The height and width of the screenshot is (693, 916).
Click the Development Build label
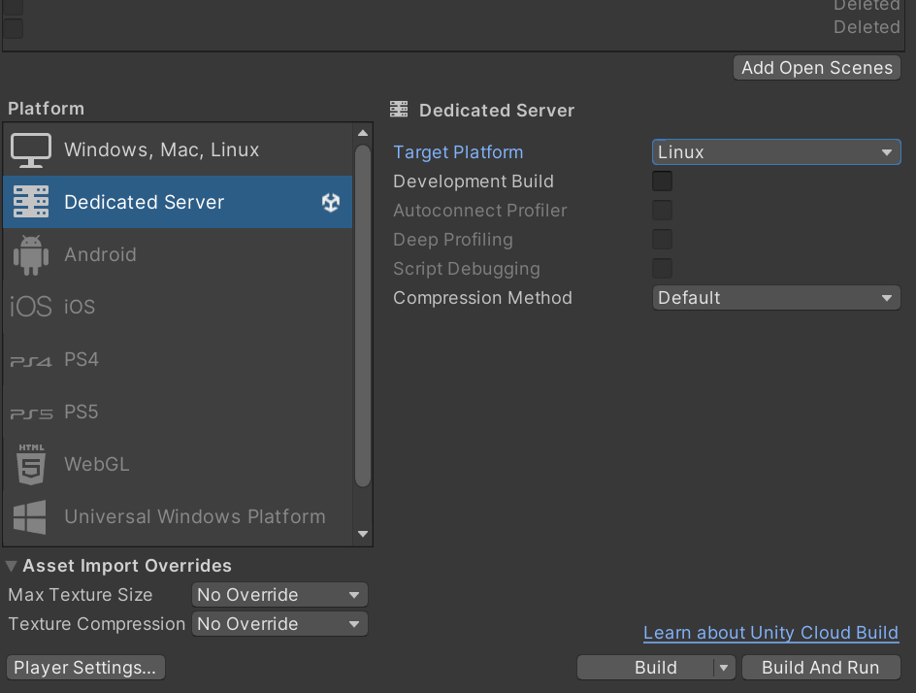(x=474, y=181)
